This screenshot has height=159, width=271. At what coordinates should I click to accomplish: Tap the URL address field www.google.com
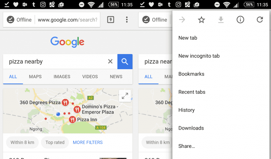coord(68,20)
